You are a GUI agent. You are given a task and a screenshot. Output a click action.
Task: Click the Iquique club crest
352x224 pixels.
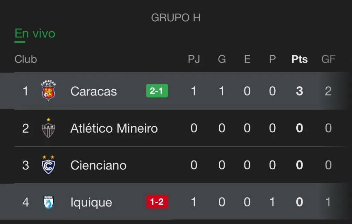point(48,202)
